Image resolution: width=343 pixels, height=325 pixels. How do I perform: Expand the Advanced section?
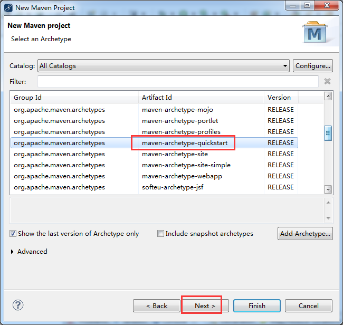click(13, 252)
